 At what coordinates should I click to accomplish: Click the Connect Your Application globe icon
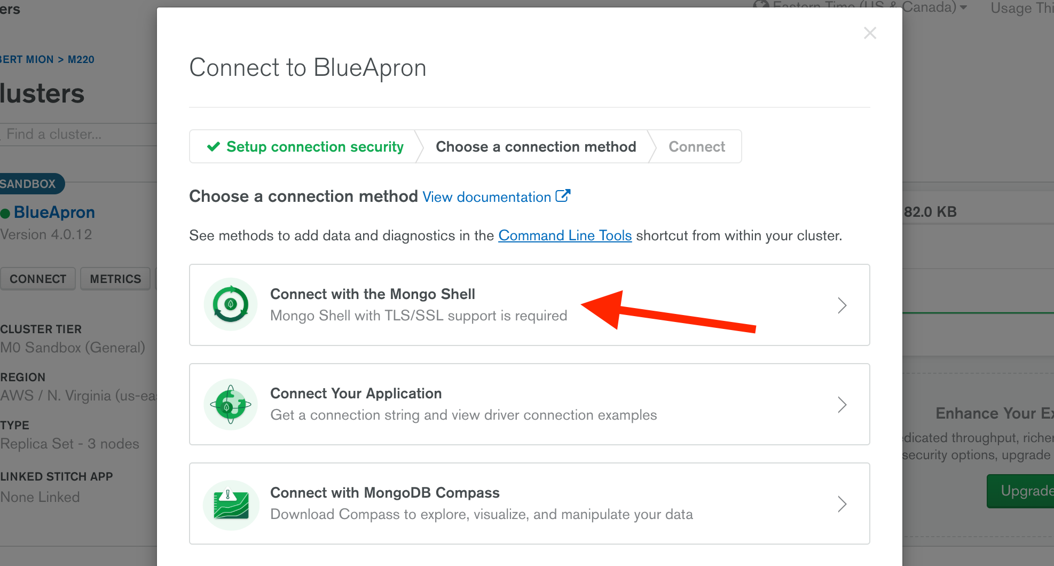pos(231,404)
